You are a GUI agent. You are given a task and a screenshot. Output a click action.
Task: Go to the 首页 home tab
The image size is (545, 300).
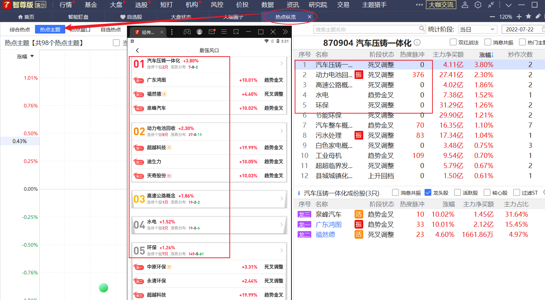coord(26,17)
